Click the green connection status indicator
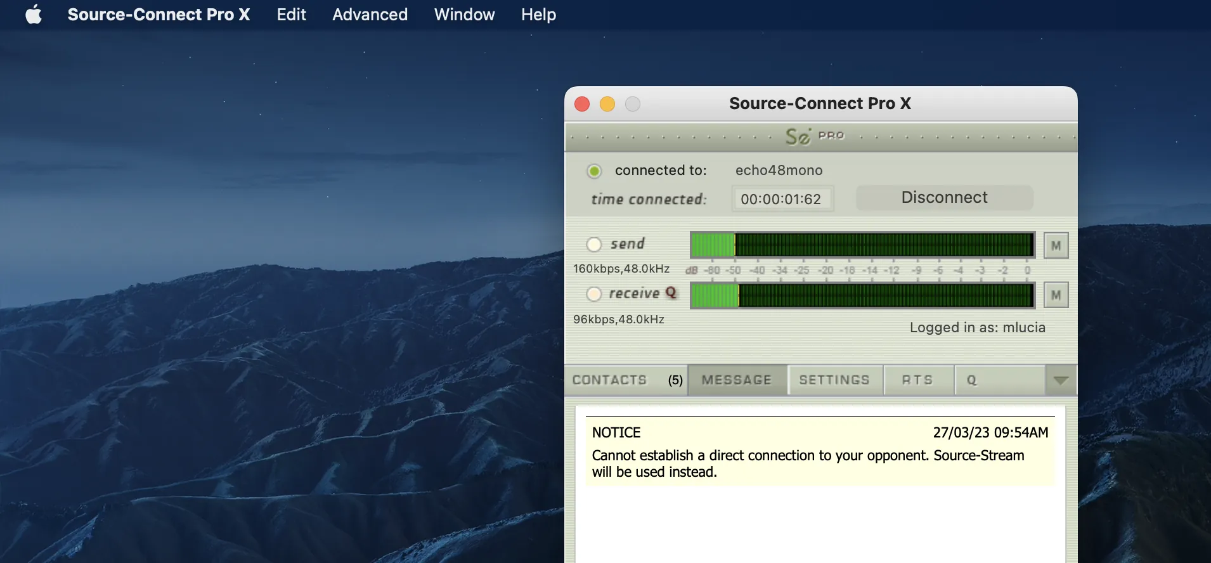The width and height of the screenshot is (1211, 563). click(x=594, y=171)
